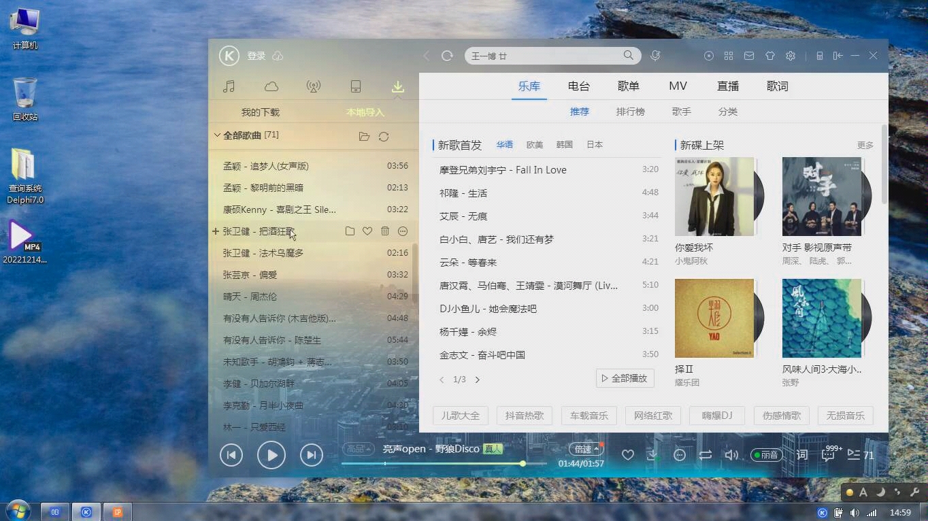928x521 pixels.
Task: Click the magnifier search icon
Action: pyautogui.click(x=629, y=55)
